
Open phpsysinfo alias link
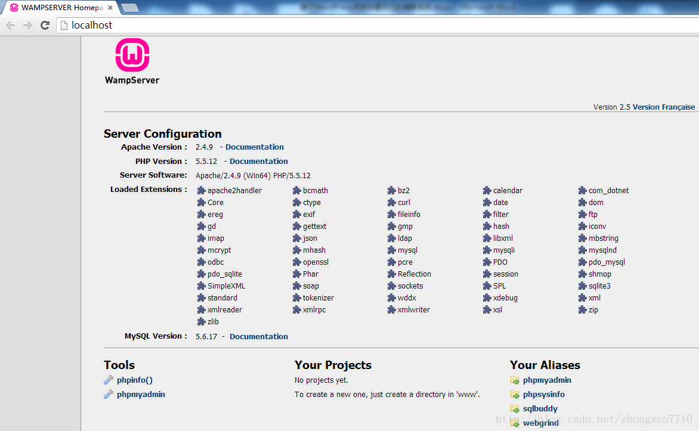[x=544, y=395]
